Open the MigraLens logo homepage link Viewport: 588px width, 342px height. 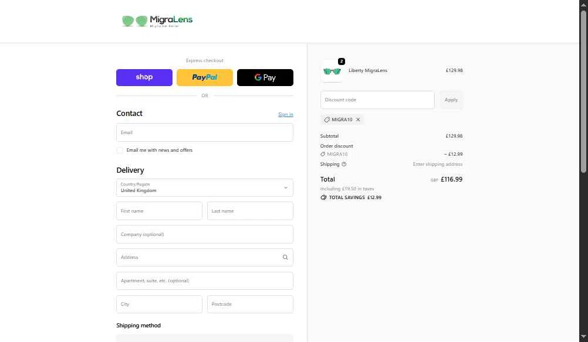(157, 21)
